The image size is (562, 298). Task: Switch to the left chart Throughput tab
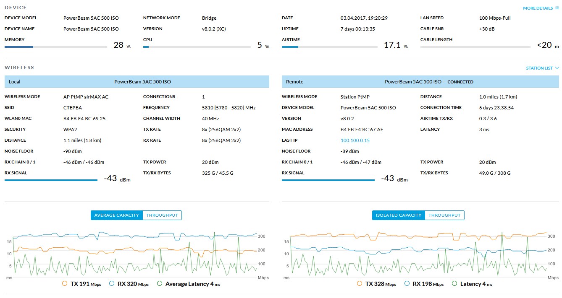(x=162, y=215)
